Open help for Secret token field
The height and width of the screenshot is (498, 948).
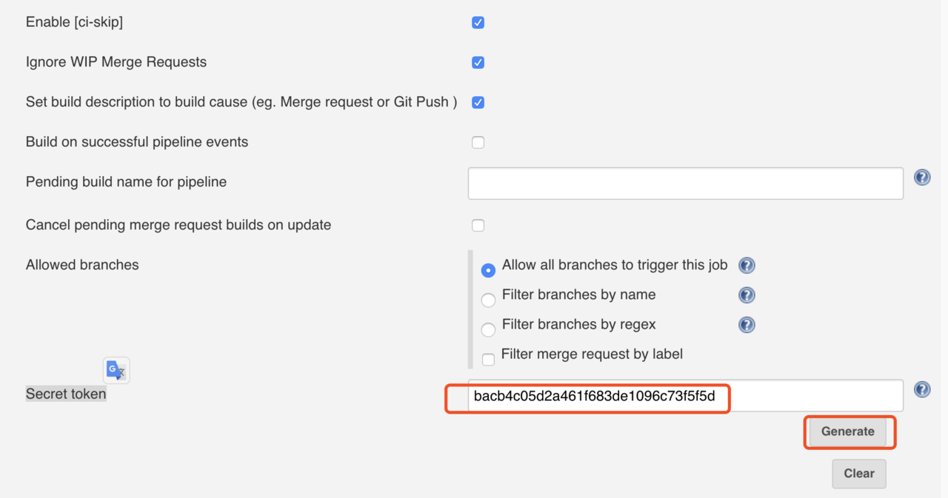pos(922,389)
